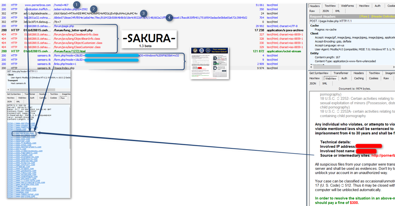395x206 pixels.
Task: Open the Cookies tab in the small inset panel
Action: tap(53, 98)
